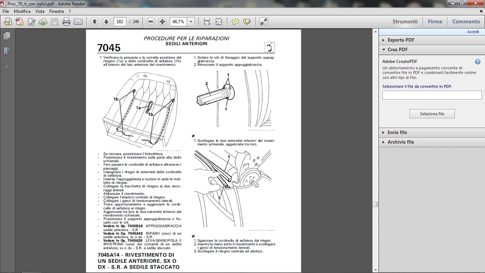Image resolution: width=485 pixels, height=273 pixels.
Task: Add a sticky note comment
Action: 235,22
